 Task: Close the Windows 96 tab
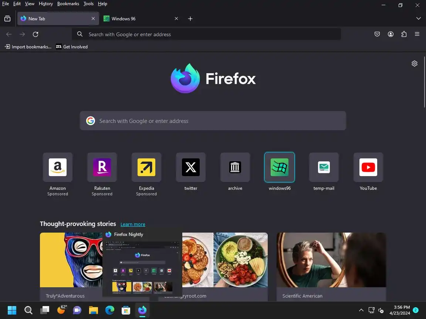pyautogui.click(x=176, y=18)
